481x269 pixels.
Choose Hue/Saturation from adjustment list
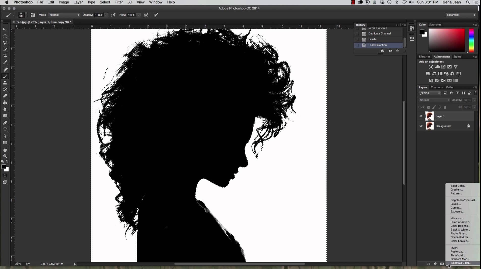tap(461, 222)
